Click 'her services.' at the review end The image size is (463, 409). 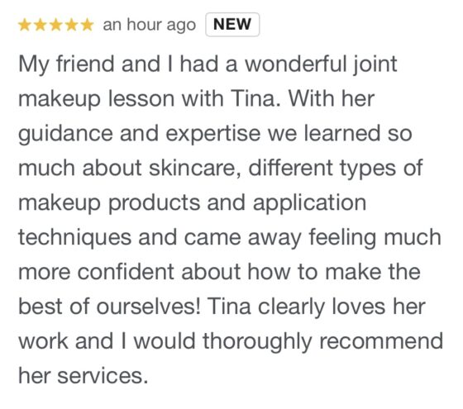[x=83, y=376]
